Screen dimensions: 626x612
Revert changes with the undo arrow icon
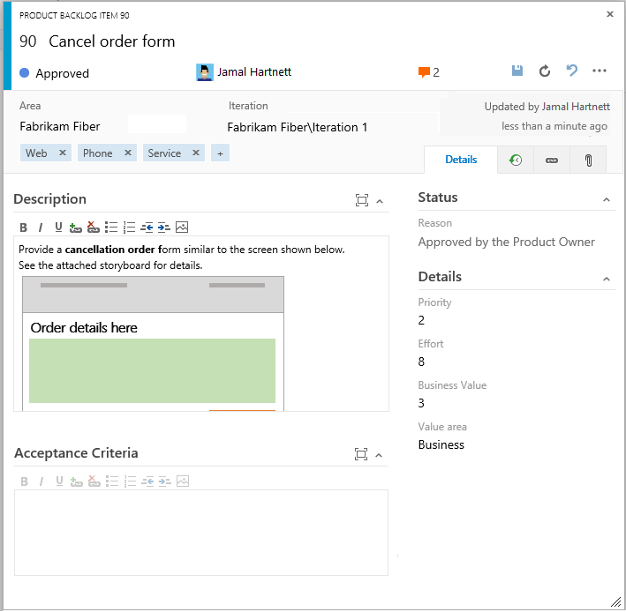pos(572,71)
